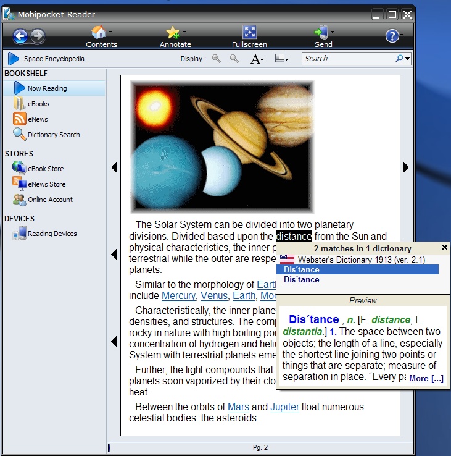
Task: Follow the Venus link
Action: tap(214, 296)
